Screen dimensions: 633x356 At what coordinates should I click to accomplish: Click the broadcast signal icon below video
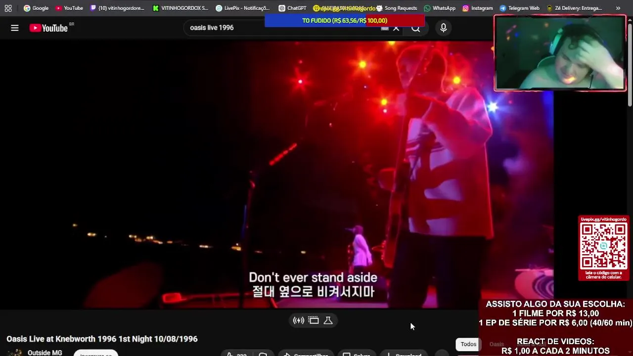(x=298, y=320)
